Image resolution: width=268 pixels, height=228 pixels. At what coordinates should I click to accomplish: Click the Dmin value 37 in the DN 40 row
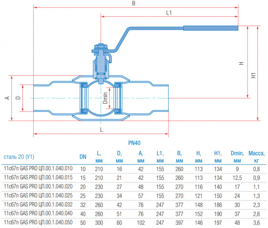[x=237, y=214]
